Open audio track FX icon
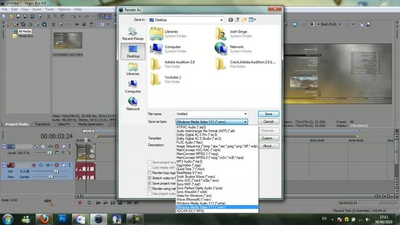 pos(48,165)
